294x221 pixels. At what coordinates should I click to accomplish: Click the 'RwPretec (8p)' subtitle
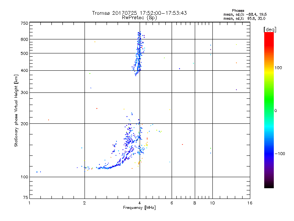(139, 18)
